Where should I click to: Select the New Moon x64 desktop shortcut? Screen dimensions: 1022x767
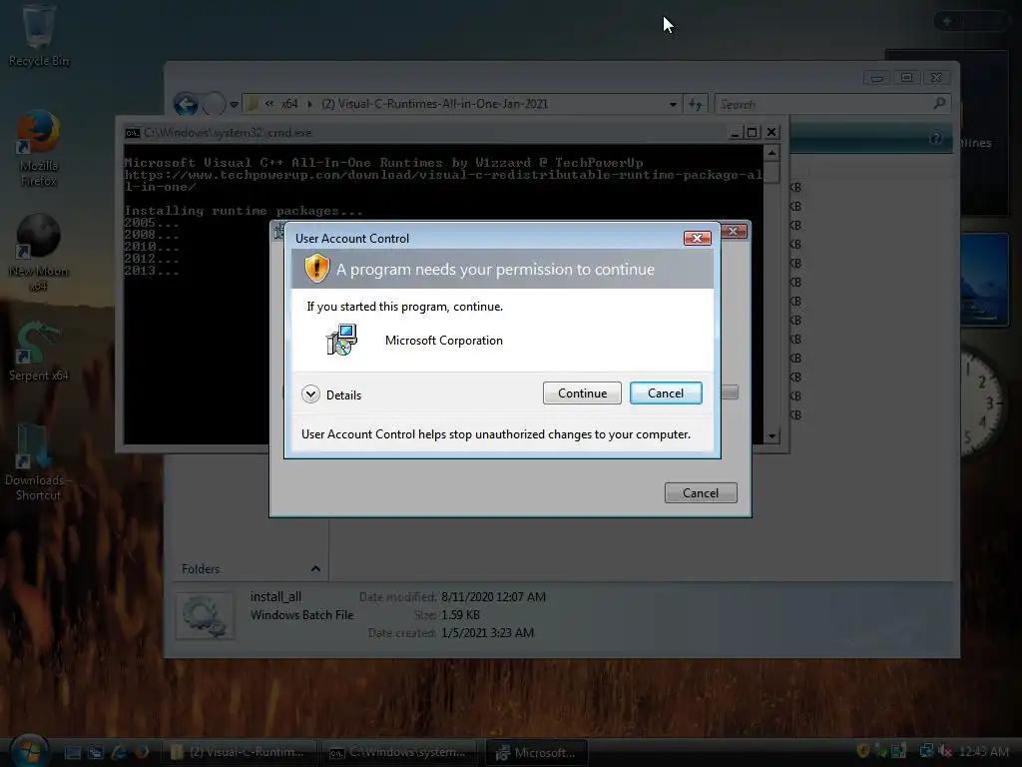(x=39, y=253)
